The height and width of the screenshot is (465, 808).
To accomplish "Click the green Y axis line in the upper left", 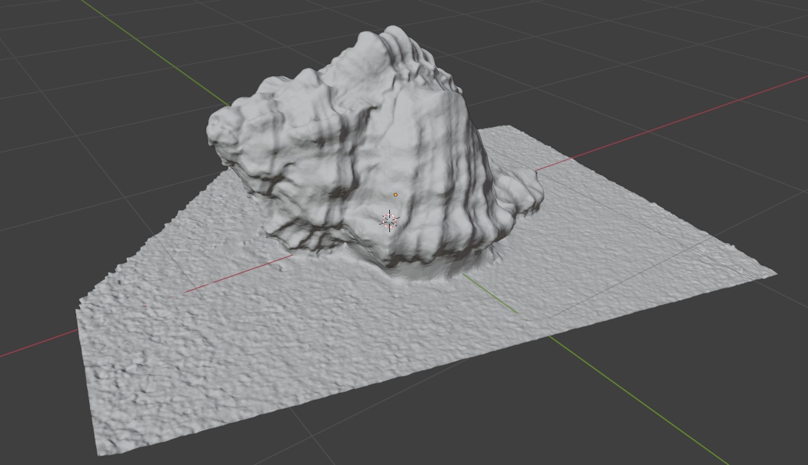I will (x=154, y=51).
